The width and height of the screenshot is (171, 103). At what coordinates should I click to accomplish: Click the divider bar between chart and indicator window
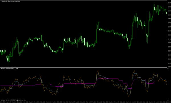point(84,68)
